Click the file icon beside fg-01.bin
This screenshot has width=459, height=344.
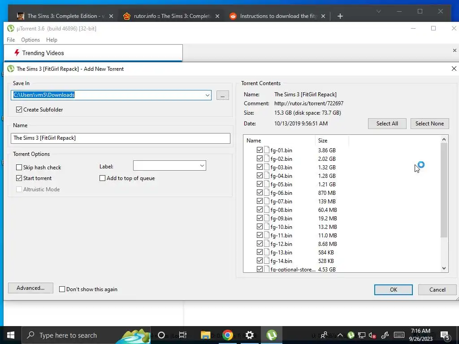pyautogui.click(x=266, y=150)
